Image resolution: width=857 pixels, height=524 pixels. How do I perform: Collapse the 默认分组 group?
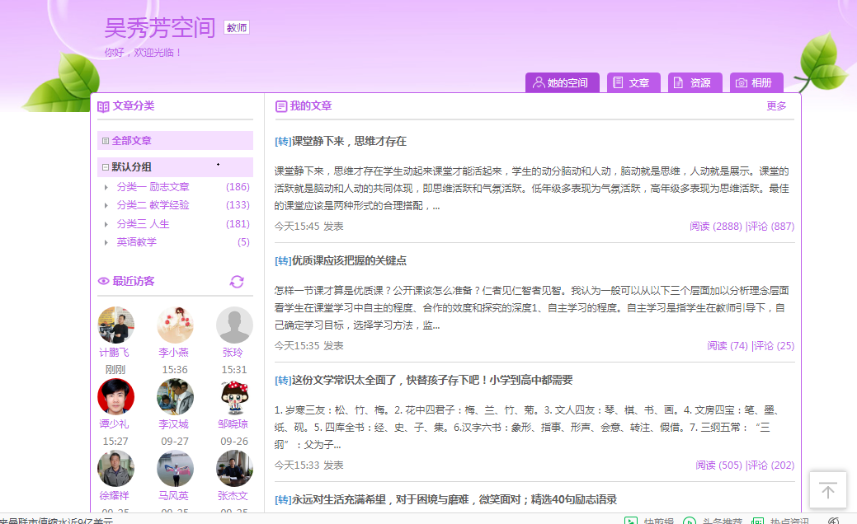(108, 167)
